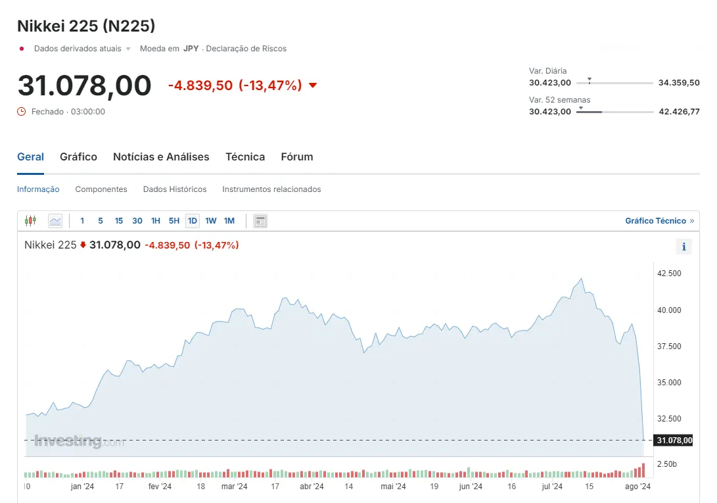This screenshot has width=717, height=503.
Task: Open the Declaração de Riscos link
Action: point(246,49)
